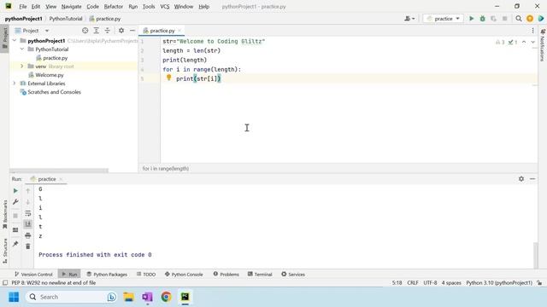Hide the Project tool window
The width and height of the screenshot is (547, 307).
tap(132, 31)
